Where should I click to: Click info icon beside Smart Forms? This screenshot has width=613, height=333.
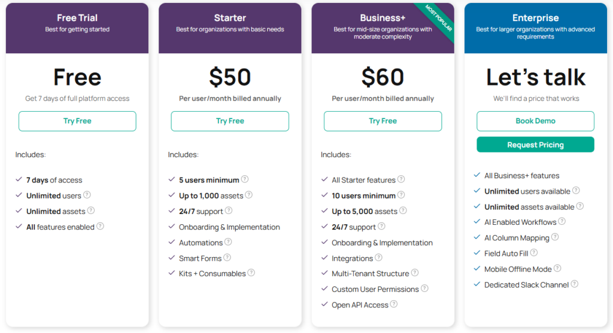[x=227, y=258]
